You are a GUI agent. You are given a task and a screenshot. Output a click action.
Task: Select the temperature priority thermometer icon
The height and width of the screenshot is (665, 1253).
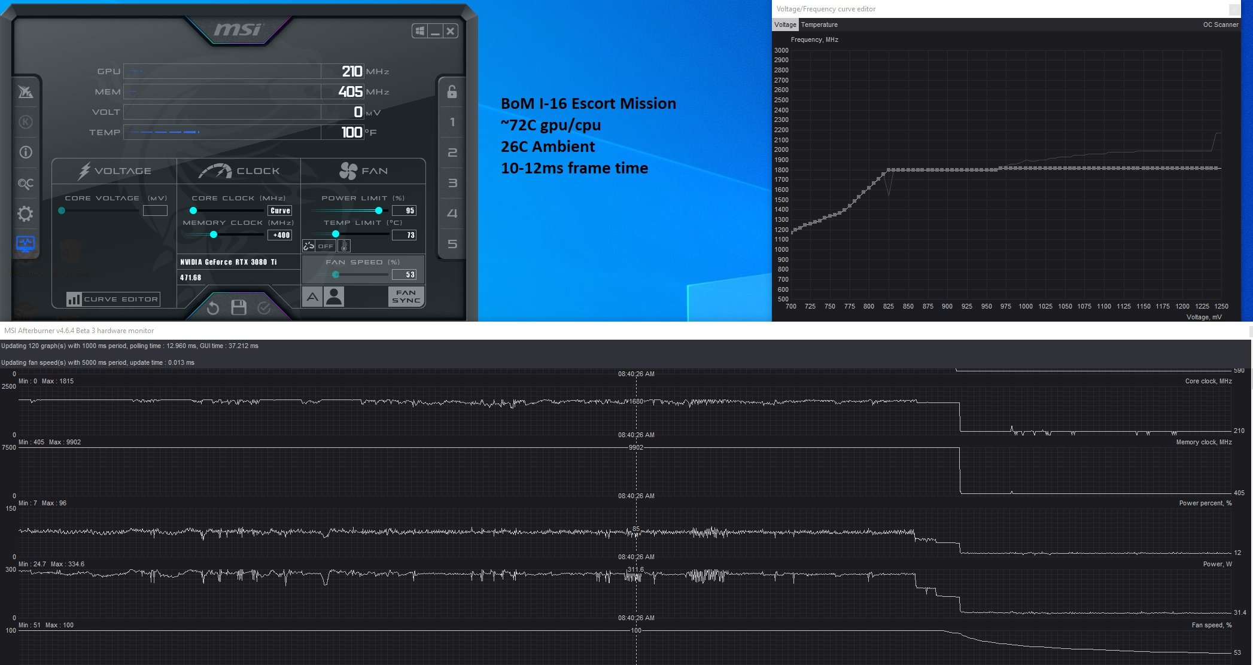344,246
